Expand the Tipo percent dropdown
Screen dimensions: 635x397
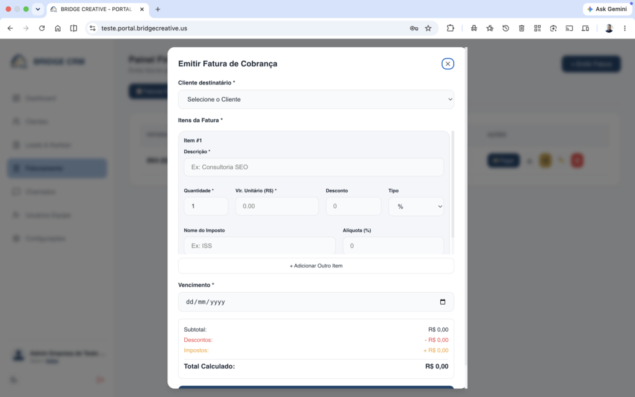coord(416,207)
